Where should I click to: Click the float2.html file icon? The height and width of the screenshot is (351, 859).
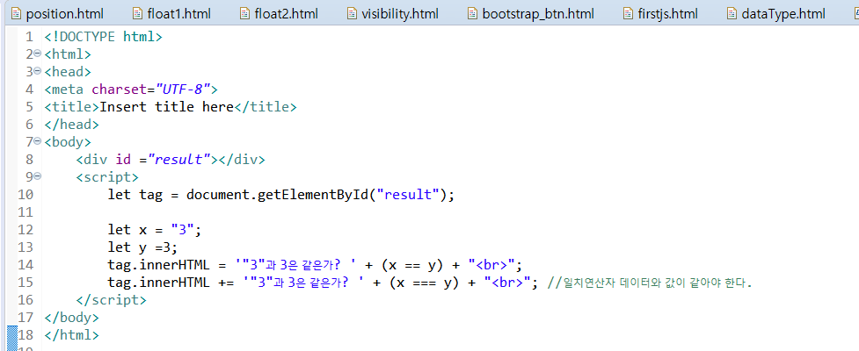[x=245, y=14]
